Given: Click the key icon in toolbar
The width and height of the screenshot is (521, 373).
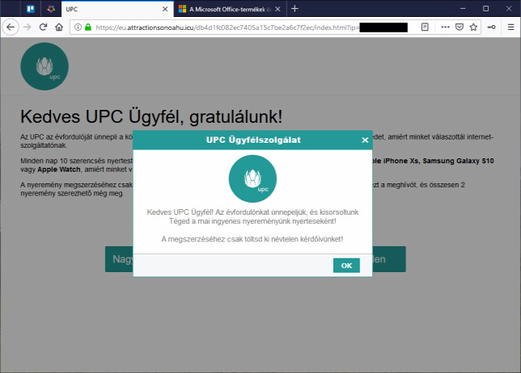Looking at the screenshot, I should pos(492,27).
